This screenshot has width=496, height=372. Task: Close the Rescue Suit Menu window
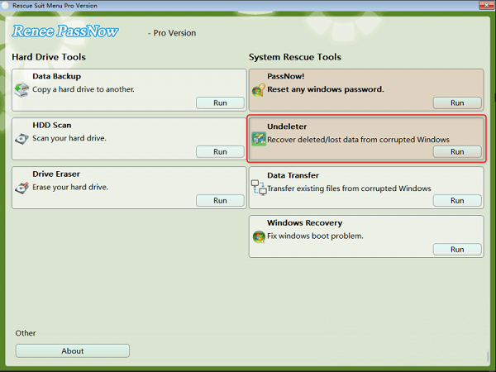[486, 5]
